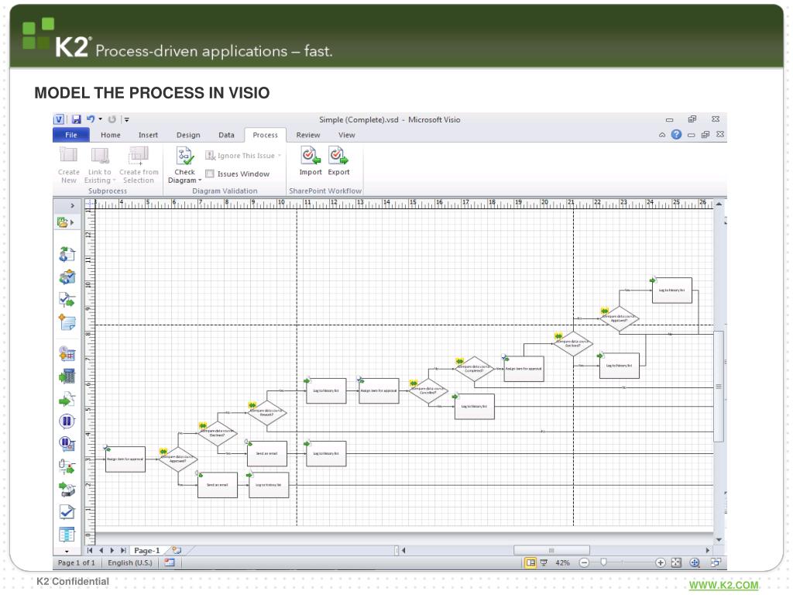
Task: Select the checkmark page stencil shape
Action: (67, 512)
